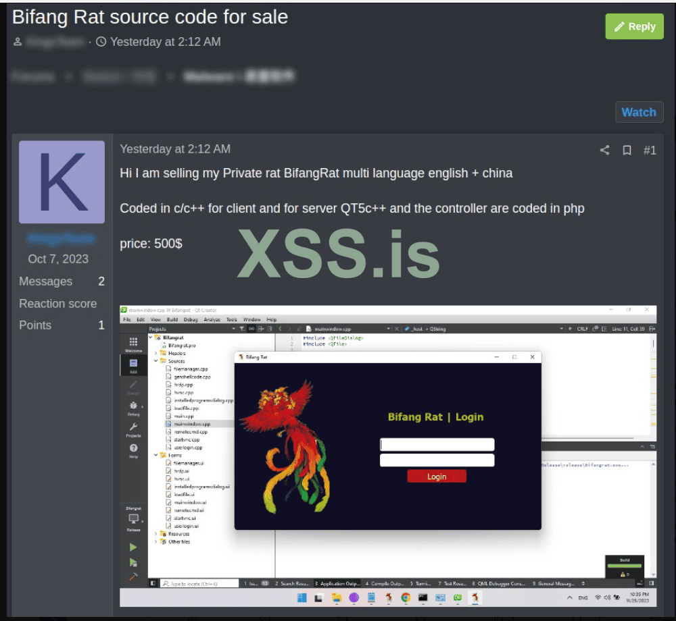This screenshot has height=621, width=676.
Task: Expand the Headers folder
Action: [156, 353]
